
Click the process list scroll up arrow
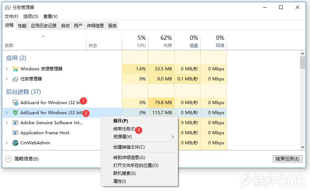(x=302, y=53)
